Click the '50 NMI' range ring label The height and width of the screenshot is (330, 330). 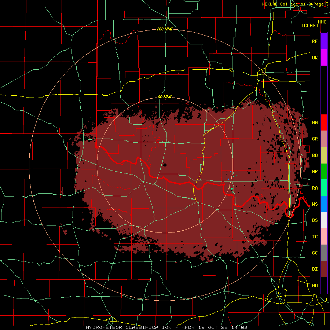(x=165, y=97)
